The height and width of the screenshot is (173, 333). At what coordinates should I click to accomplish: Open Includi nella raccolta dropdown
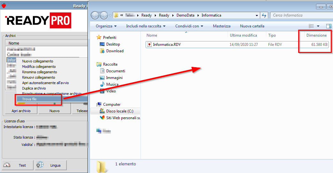point(146,26)
